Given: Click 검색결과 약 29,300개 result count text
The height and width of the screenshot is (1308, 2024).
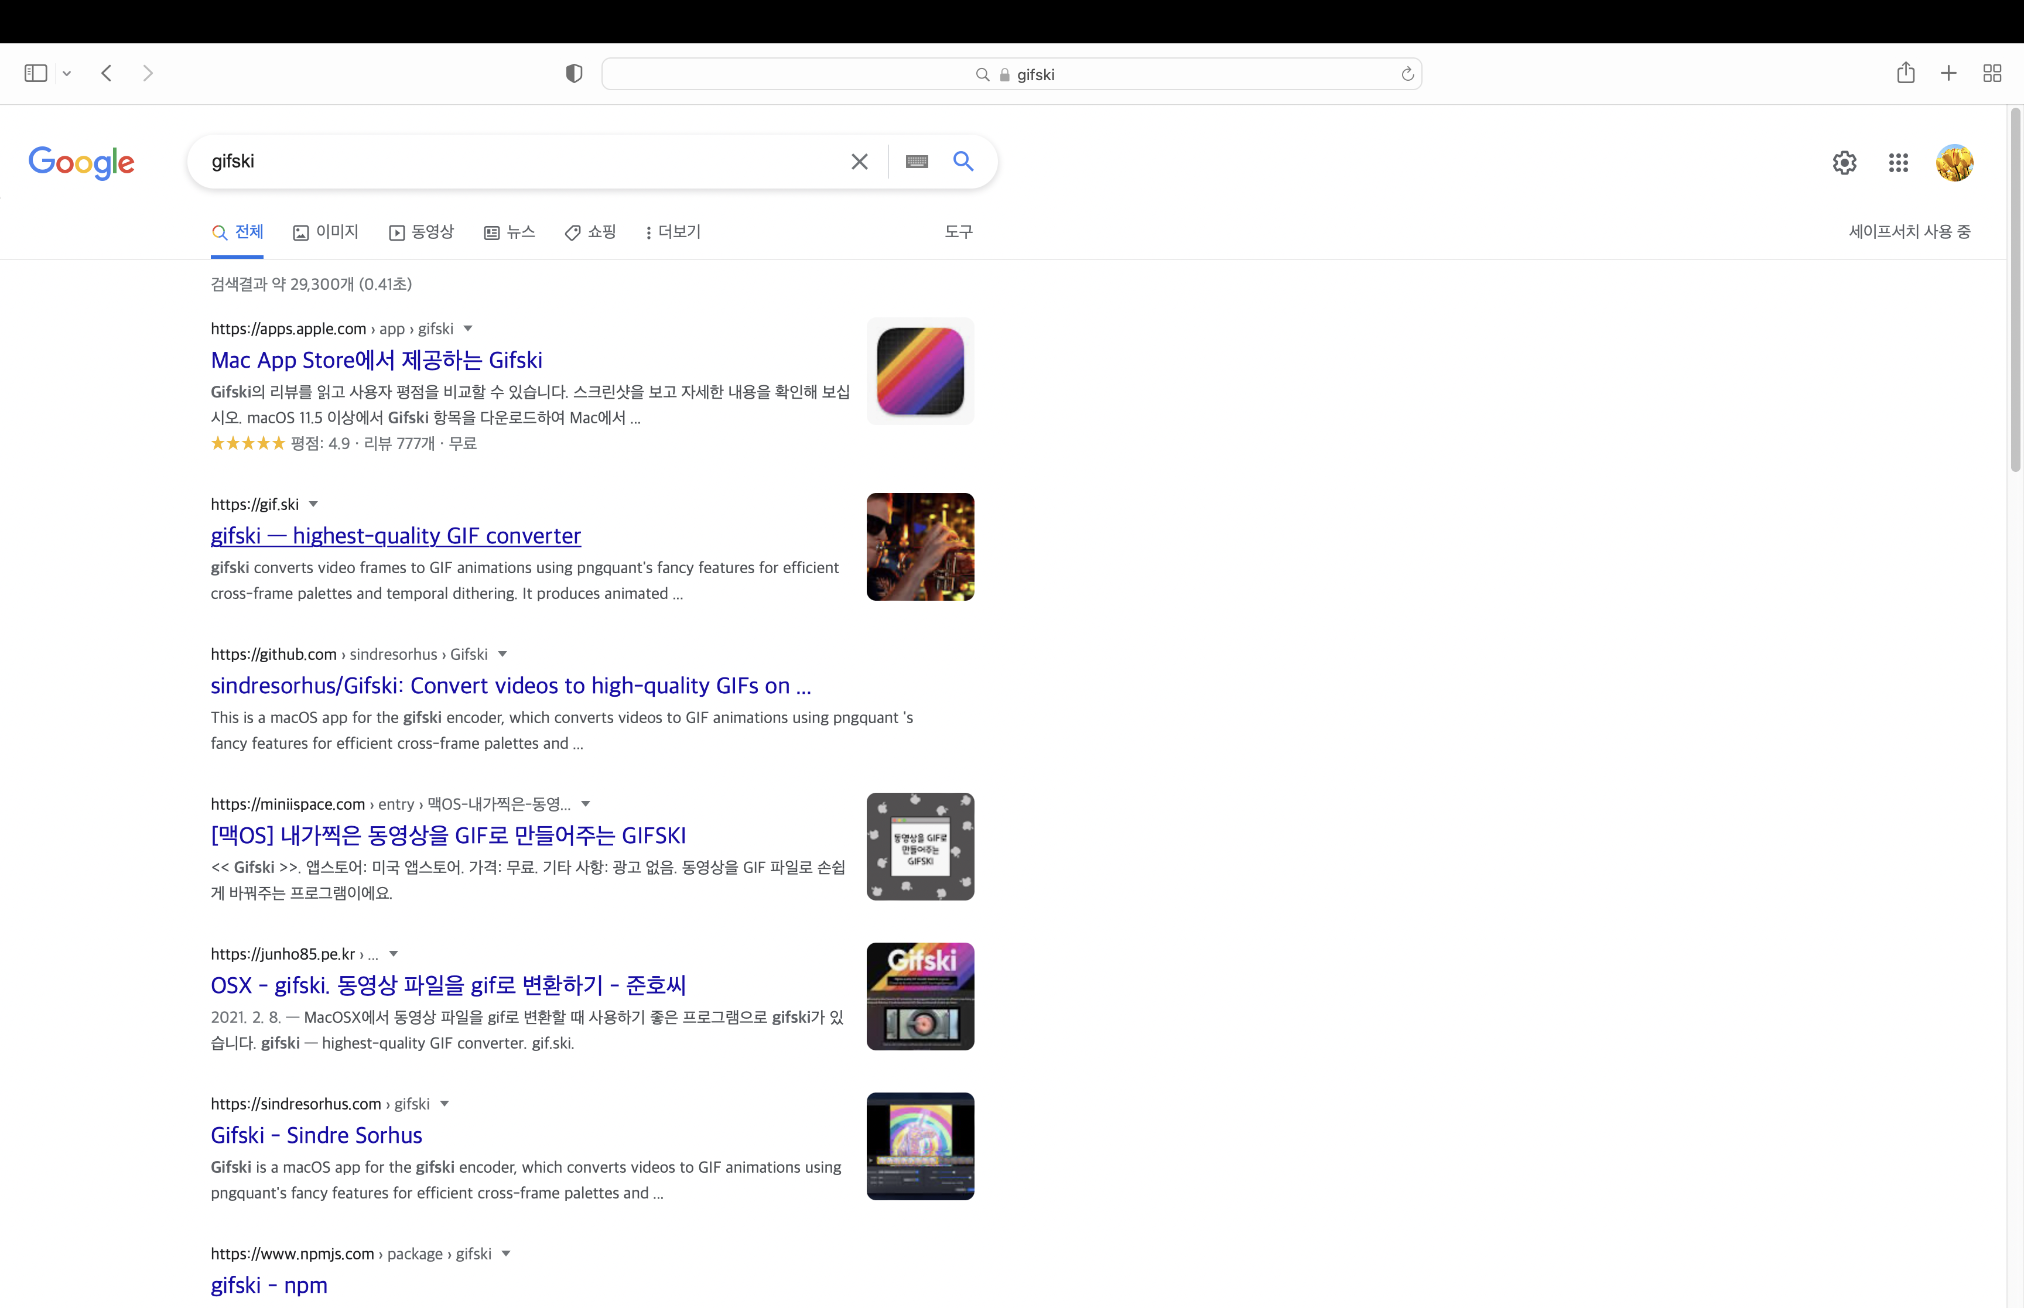Looking at the screenshot, I should pyautogui.click(x=311, y=284).
